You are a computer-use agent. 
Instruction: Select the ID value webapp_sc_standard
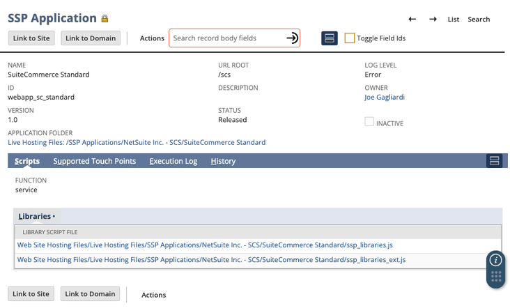41,98
